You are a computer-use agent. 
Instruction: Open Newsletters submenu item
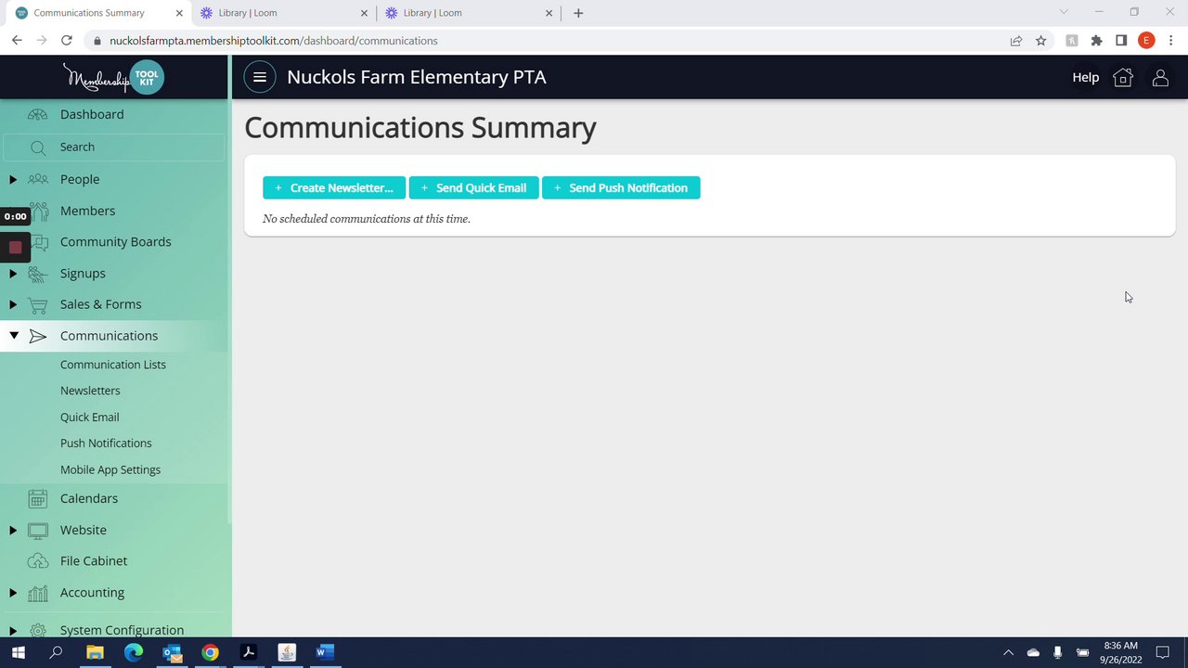[x=90, y=391]
